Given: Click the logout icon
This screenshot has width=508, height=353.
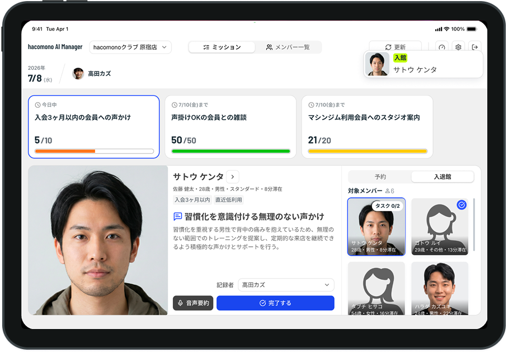Looking at the screenshot, I should click(x=474, y=47).
